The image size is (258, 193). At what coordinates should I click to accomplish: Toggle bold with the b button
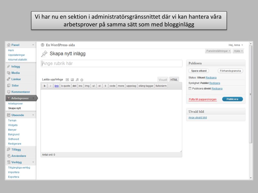(45, 86)
